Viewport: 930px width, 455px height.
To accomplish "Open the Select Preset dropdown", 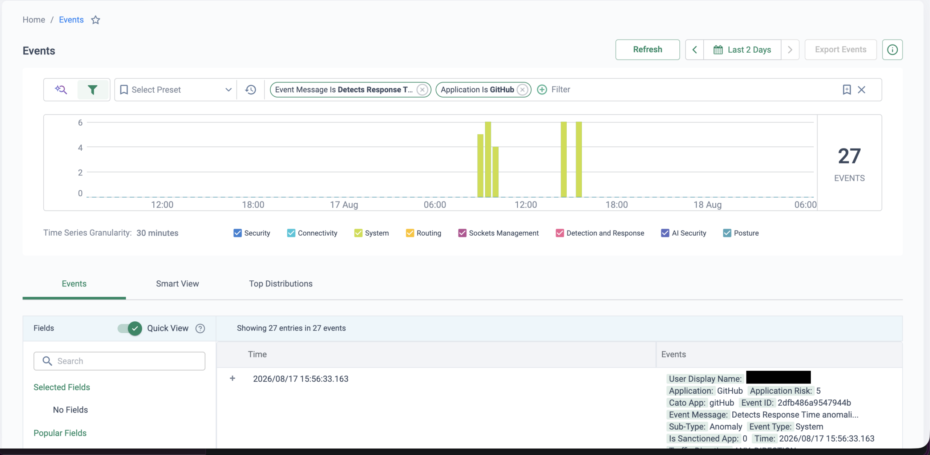I will click(x=176, y=90).
